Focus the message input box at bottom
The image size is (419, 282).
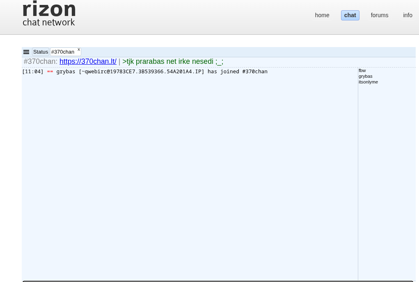(x=218, y=281)
